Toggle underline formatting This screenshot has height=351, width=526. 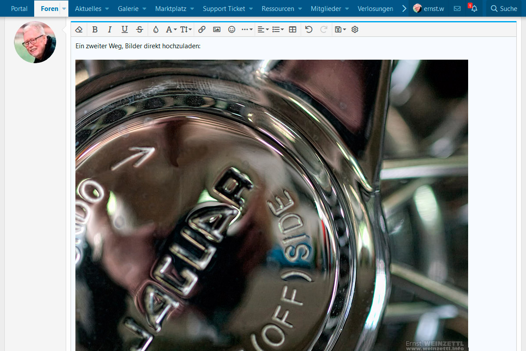124,29
